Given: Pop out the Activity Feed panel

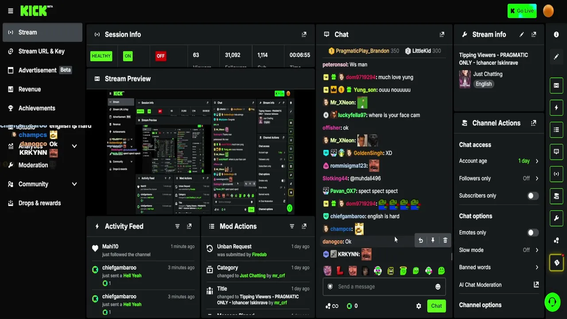Looking at the screenshot, I should [x=189, y=226].
